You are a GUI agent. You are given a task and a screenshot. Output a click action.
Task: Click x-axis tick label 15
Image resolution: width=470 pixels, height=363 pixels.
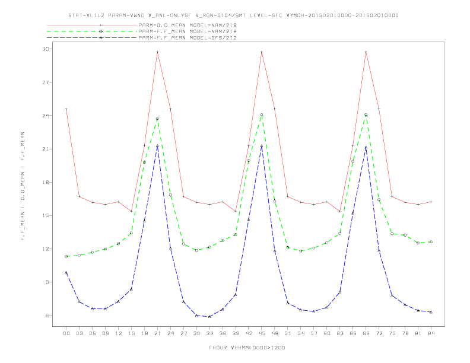click(131, 333)
